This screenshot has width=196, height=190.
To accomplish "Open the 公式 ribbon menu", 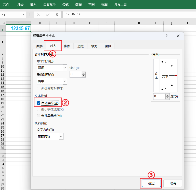I will (66, 5).
